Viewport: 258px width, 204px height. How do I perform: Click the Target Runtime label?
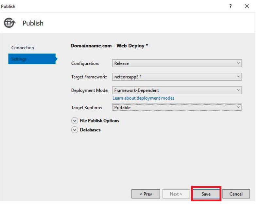pos(87,108)
